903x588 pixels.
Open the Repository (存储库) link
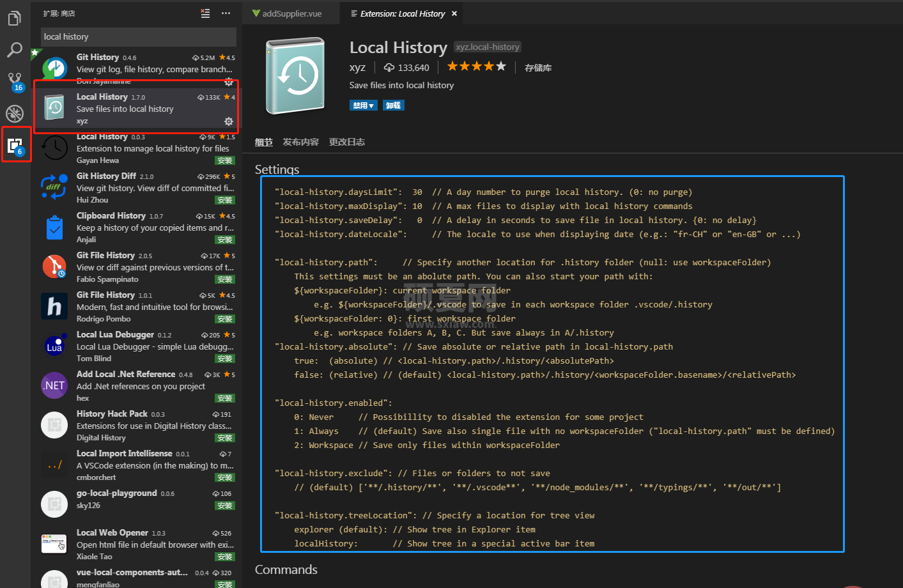(538, 68)
